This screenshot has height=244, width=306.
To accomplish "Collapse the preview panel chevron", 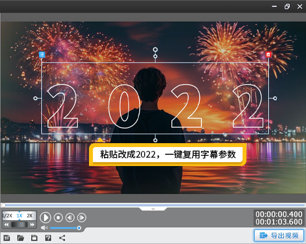I will pyautogui.click(x=153, y=209).
